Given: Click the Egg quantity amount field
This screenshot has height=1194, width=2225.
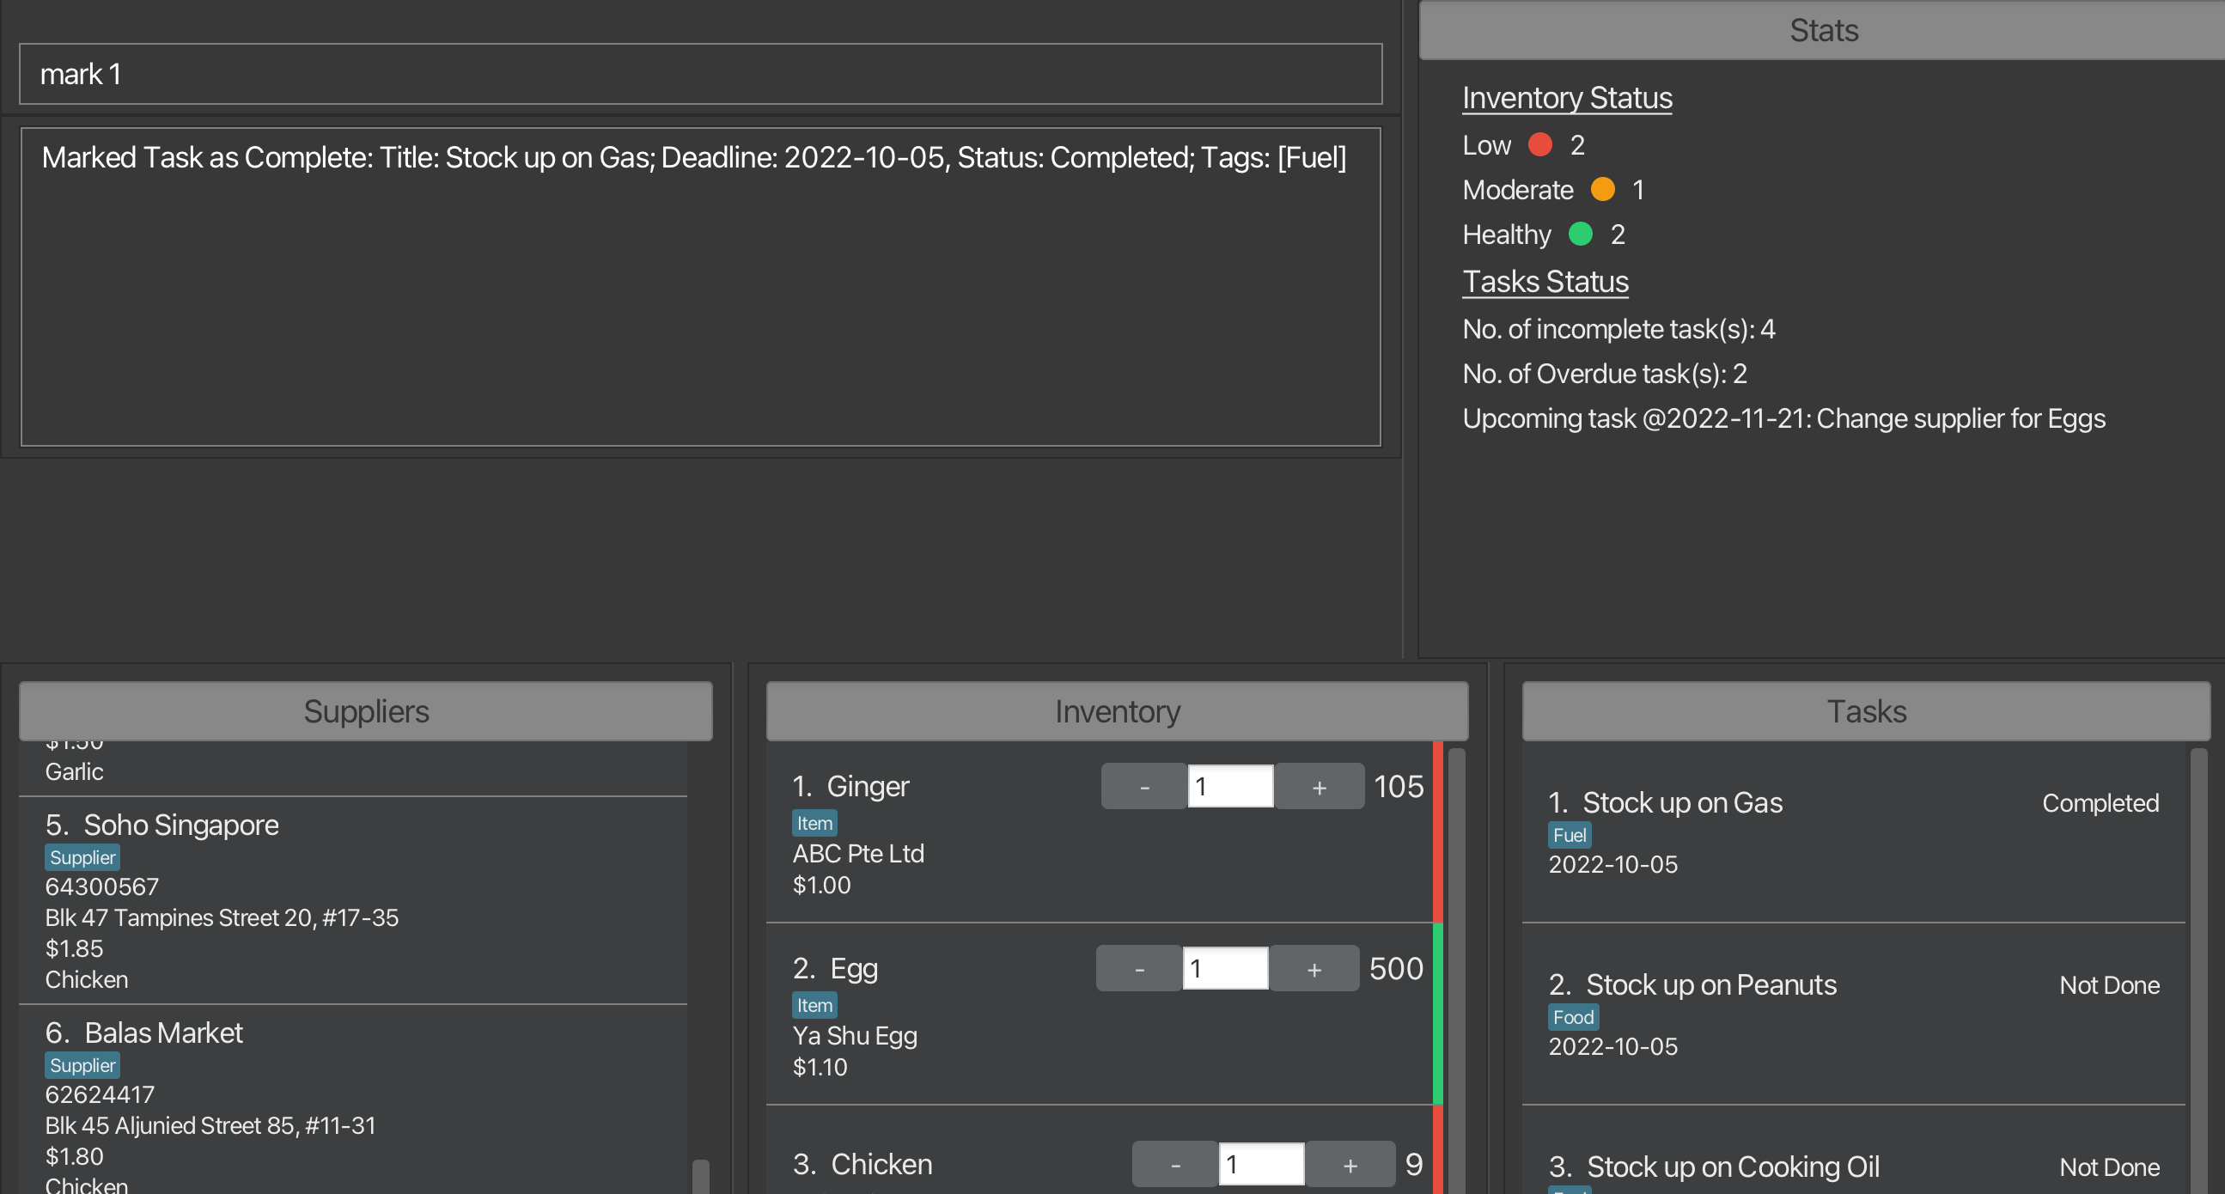Looking at the screenshot, I should point(1225,968).
